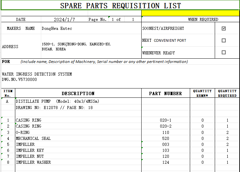Click the DESCRIPTION column header
240x172 pixels.
(78, 93)
